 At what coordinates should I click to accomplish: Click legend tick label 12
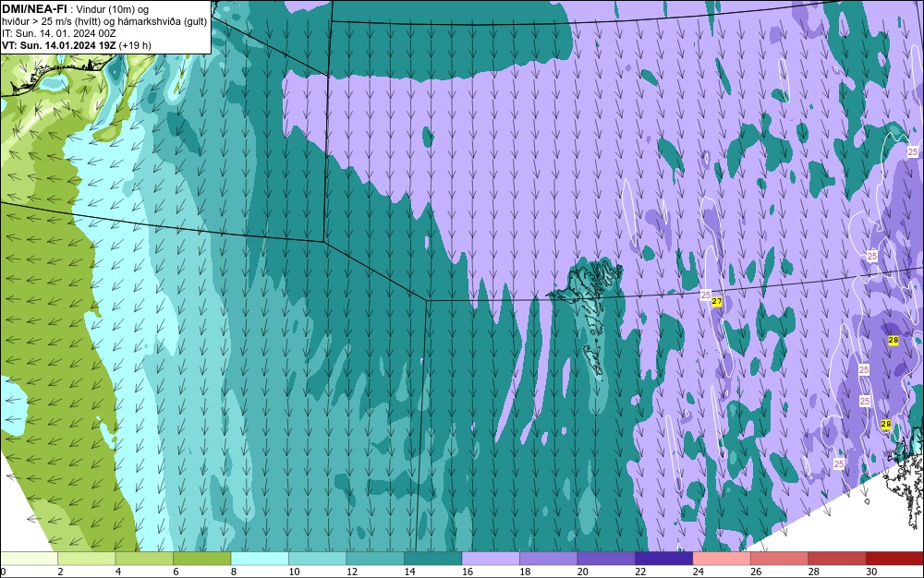(352, 572)
